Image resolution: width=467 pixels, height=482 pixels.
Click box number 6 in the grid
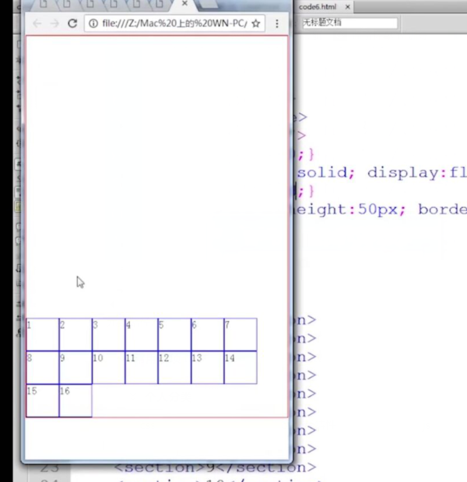[x=208, y=334]
